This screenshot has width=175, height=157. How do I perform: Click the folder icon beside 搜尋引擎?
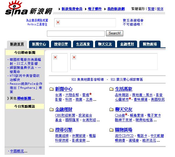pyautogui.click(x=52, y=130)
